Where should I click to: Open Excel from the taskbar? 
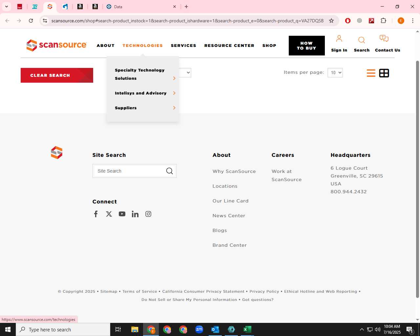tap(247, 329)
